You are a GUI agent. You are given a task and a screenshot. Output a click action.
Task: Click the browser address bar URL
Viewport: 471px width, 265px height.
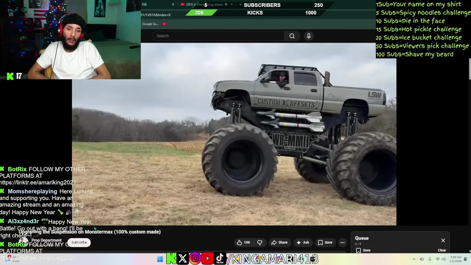(x=156, y=15)
